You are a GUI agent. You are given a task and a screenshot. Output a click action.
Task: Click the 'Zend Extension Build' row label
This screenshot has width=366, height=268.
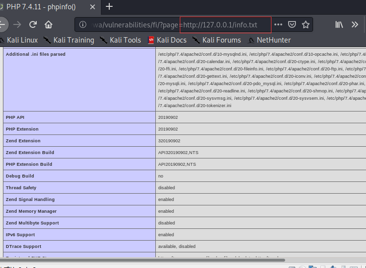tap(30, 153)
